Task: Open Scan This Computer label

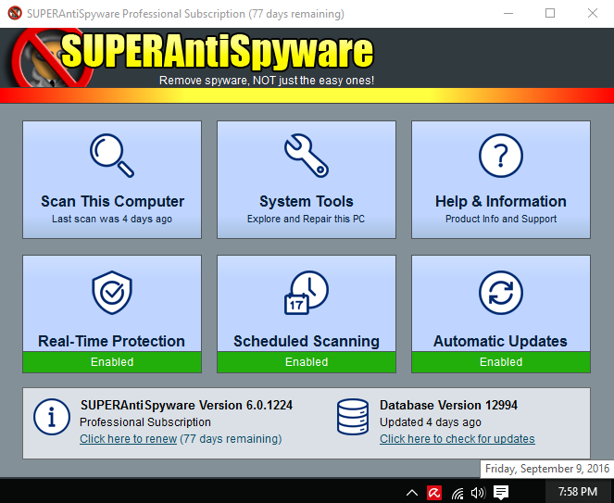Action: coord(112,201)
